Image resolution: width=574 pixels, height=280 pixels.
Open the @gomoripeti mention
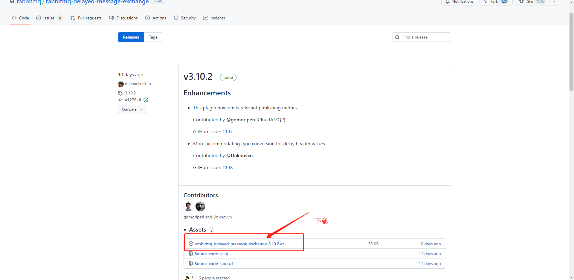point(241,120)
